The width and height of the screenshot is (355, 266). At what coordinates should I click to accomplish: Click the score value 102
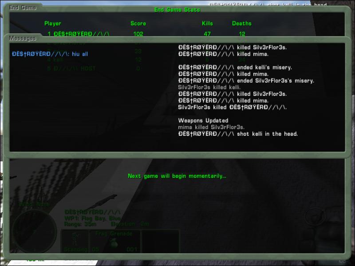tap(138, 34)
